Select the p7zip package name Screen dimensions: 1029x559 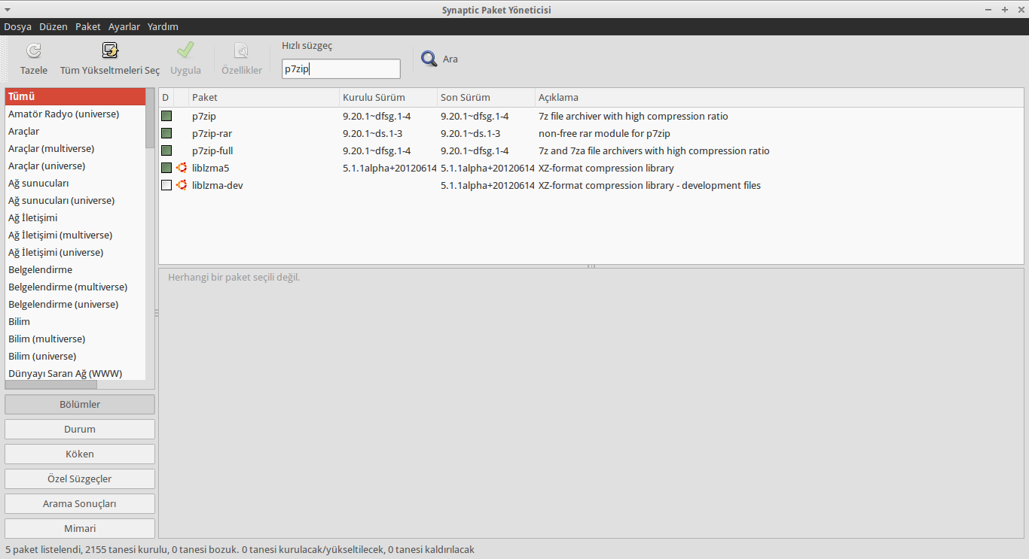click(x=204, y=117)
